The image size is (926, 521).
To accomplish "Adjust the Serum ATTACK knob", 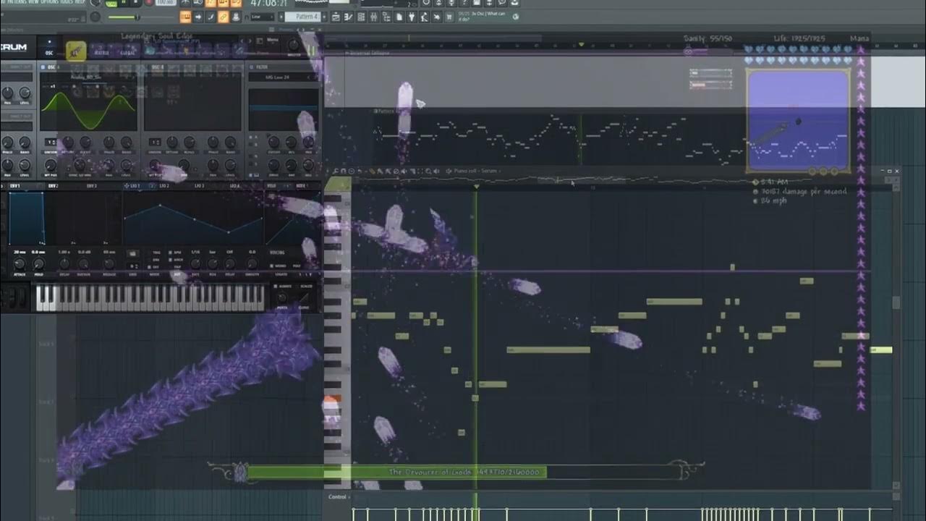I will (x=20, y=263).
